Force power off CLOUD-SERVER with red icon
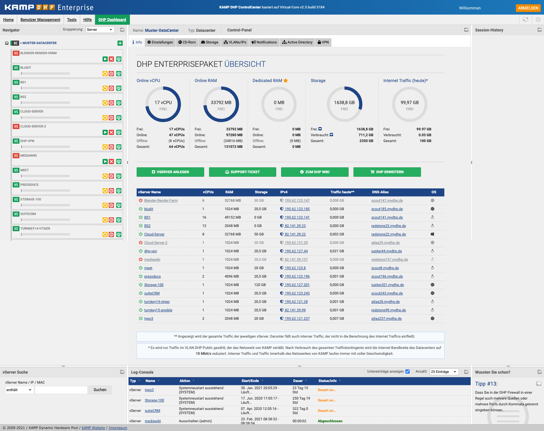Screen dimensions: 544x431 111,118
